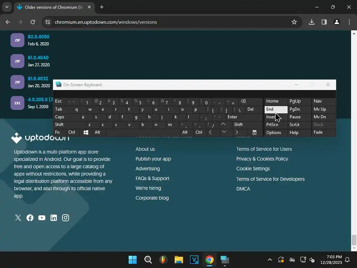Image resolution: width=357 pixels, height=268 pixels.
Task: Toggle left Alt key on On-Screen Keyboard
Action: click(x=99, y=132)
